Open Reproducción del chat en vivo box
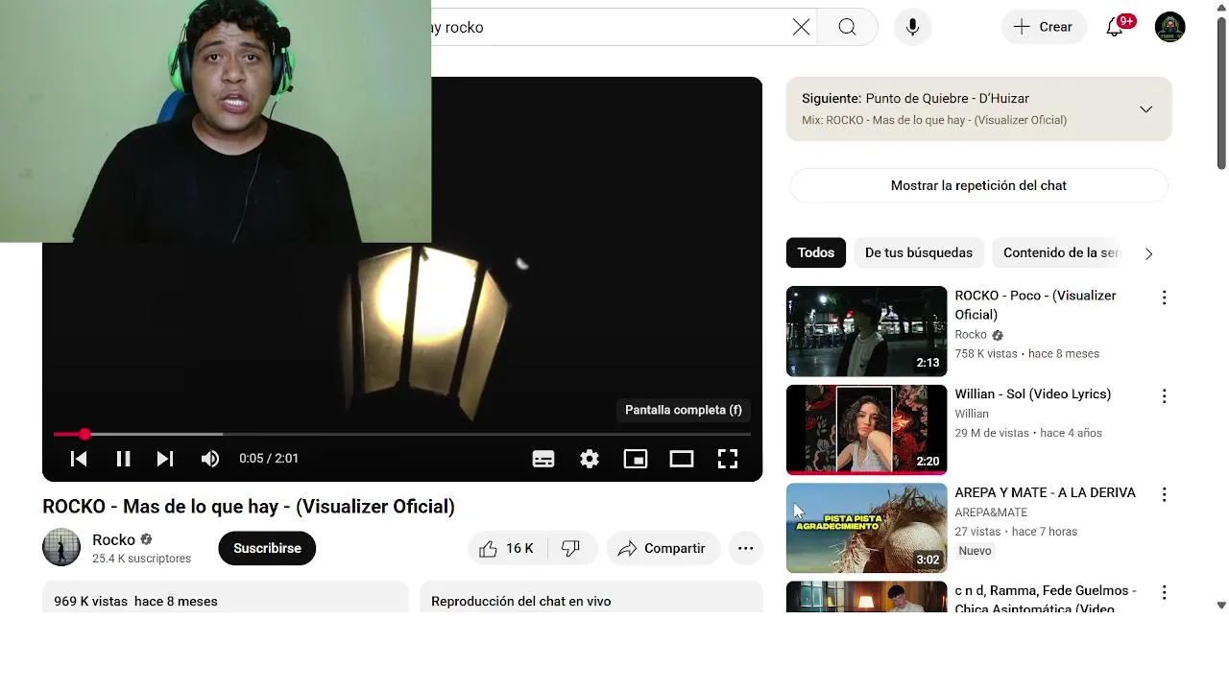1229x691 pixels. click(x=591, y=597)
